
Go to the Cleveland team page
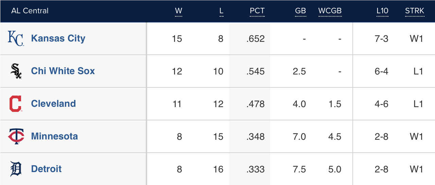(53, 104)
